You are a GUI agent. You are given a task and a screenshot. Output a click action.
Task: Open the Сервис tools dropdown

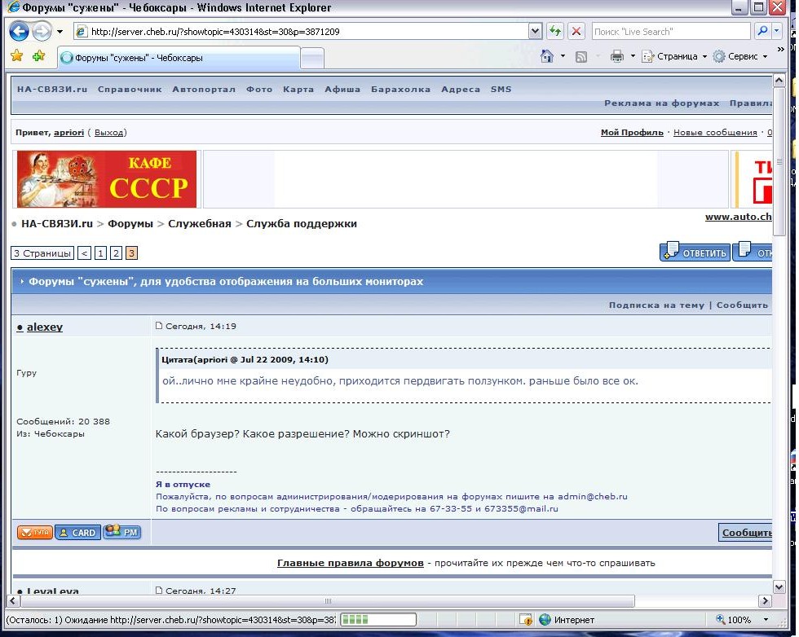(740, 56)
